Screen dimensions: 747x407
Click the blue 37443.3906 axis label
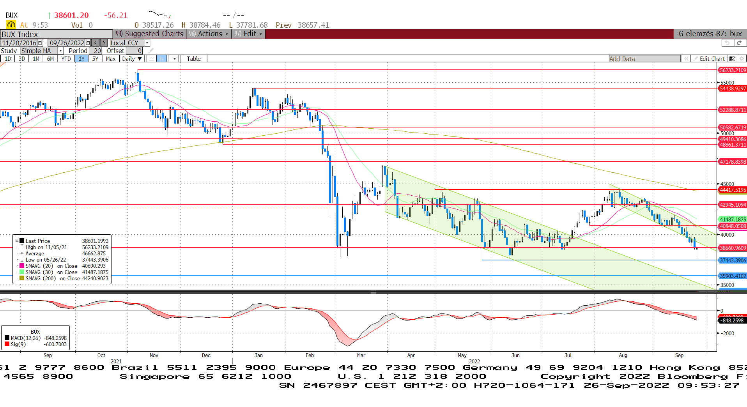(733, 260)
